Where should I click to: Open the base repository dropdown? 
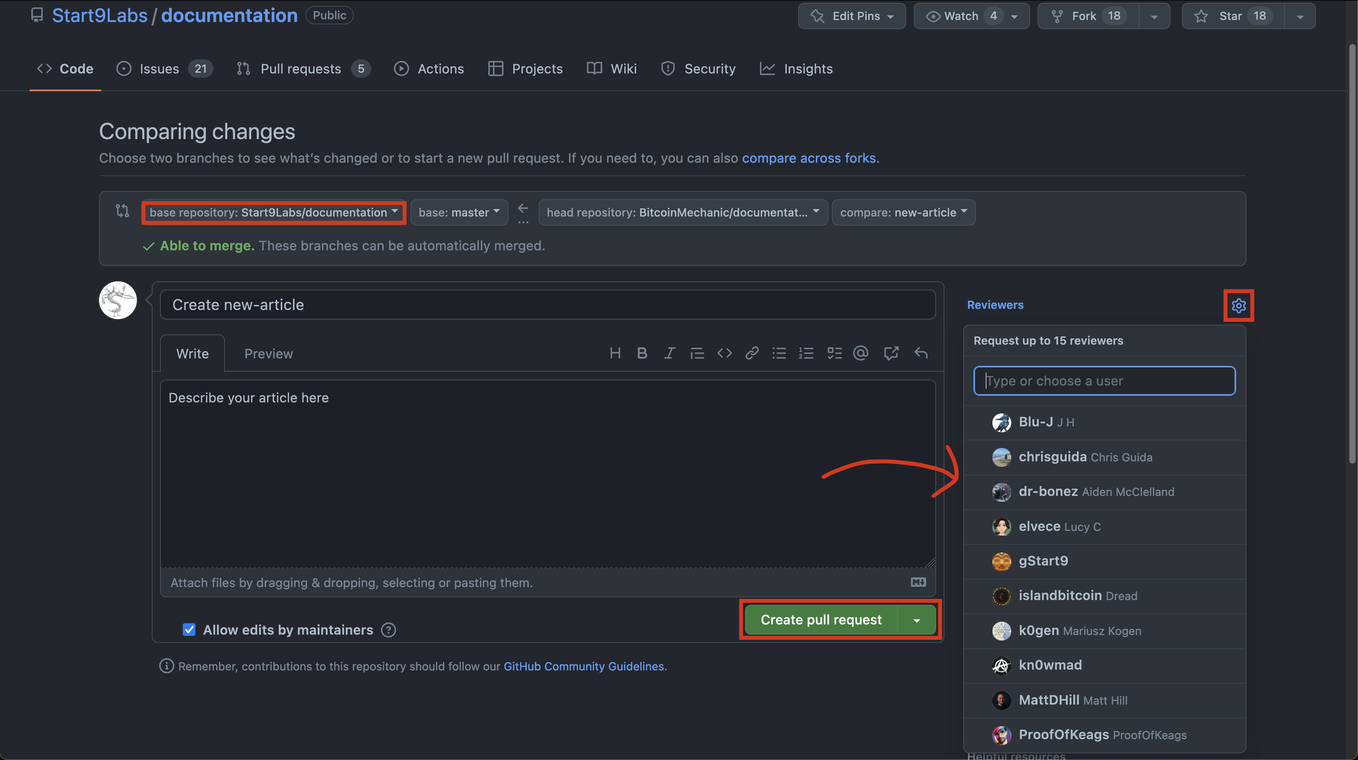coord(273,213)
